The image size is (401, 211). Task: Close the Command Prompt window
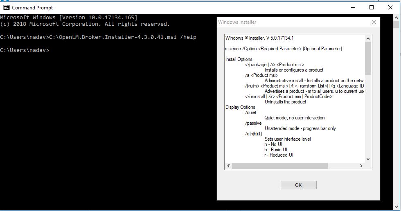point(390,7)
